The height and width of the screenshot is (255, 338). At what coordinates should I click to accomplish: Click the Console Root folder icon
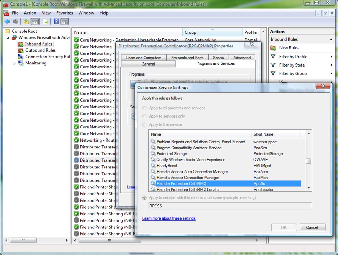[7, 31]
